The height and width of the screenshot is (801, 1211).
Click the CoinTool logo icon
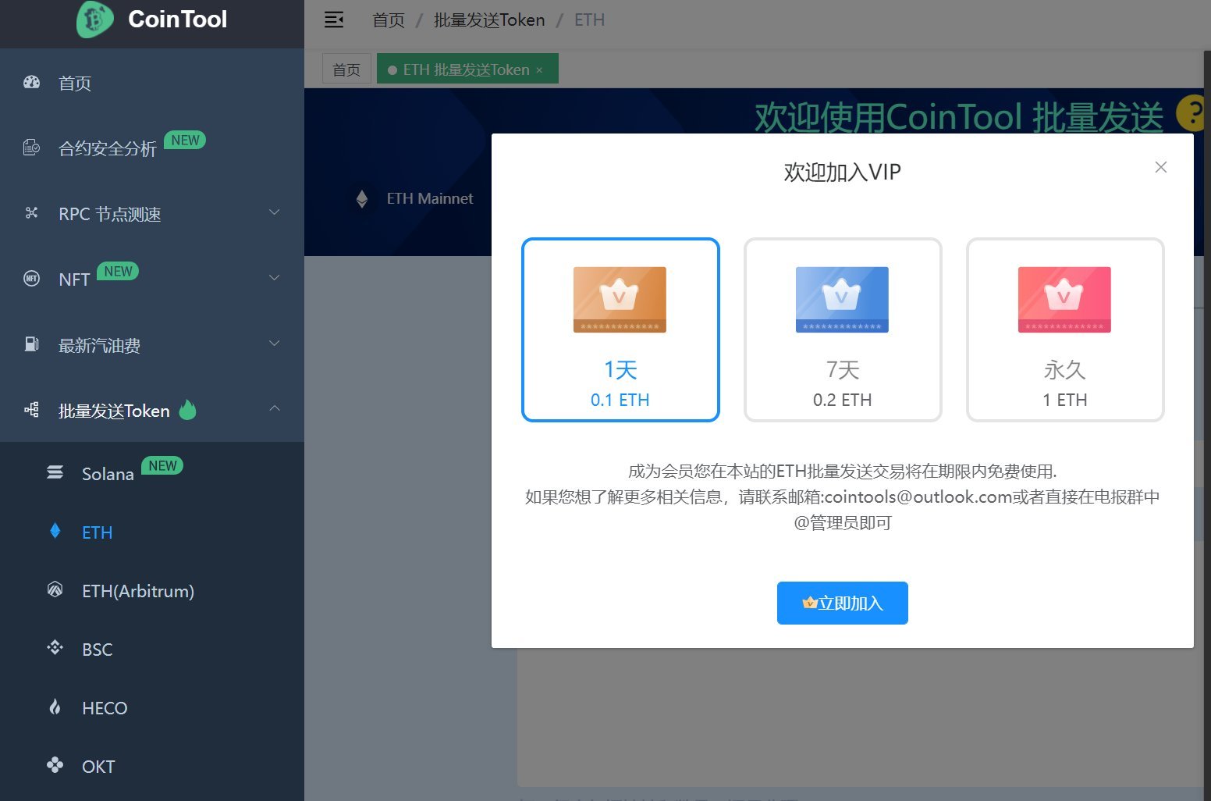(x=93, y=20)
